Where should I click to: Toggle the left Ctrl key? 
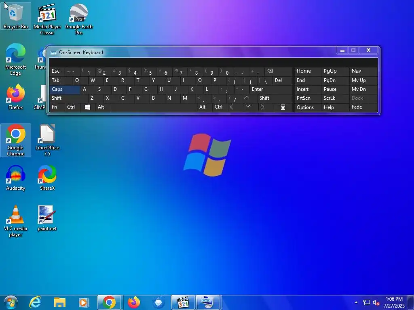72,107
